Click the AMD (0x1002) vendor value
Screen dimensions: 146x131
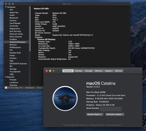tap(59, 26)
